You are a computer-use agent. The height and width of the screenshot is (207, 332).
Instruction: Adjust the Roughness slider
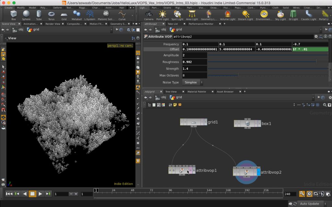pyautogui.click(x=316, y=62)
